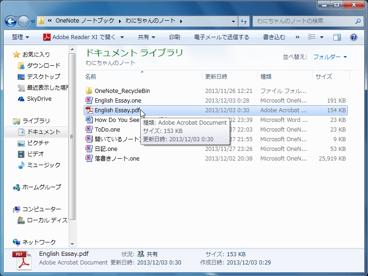Open Help with the question mark icon

pyautogui.click(x=353, y=37)
